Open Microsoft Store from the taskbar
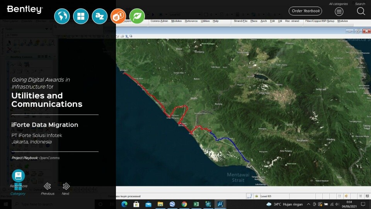 tap(136, 204)
